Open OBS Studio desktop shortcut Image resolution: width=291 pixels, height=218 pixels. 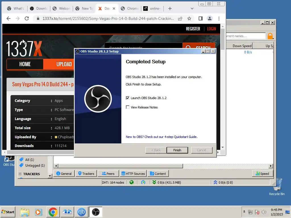coord(8,161)
